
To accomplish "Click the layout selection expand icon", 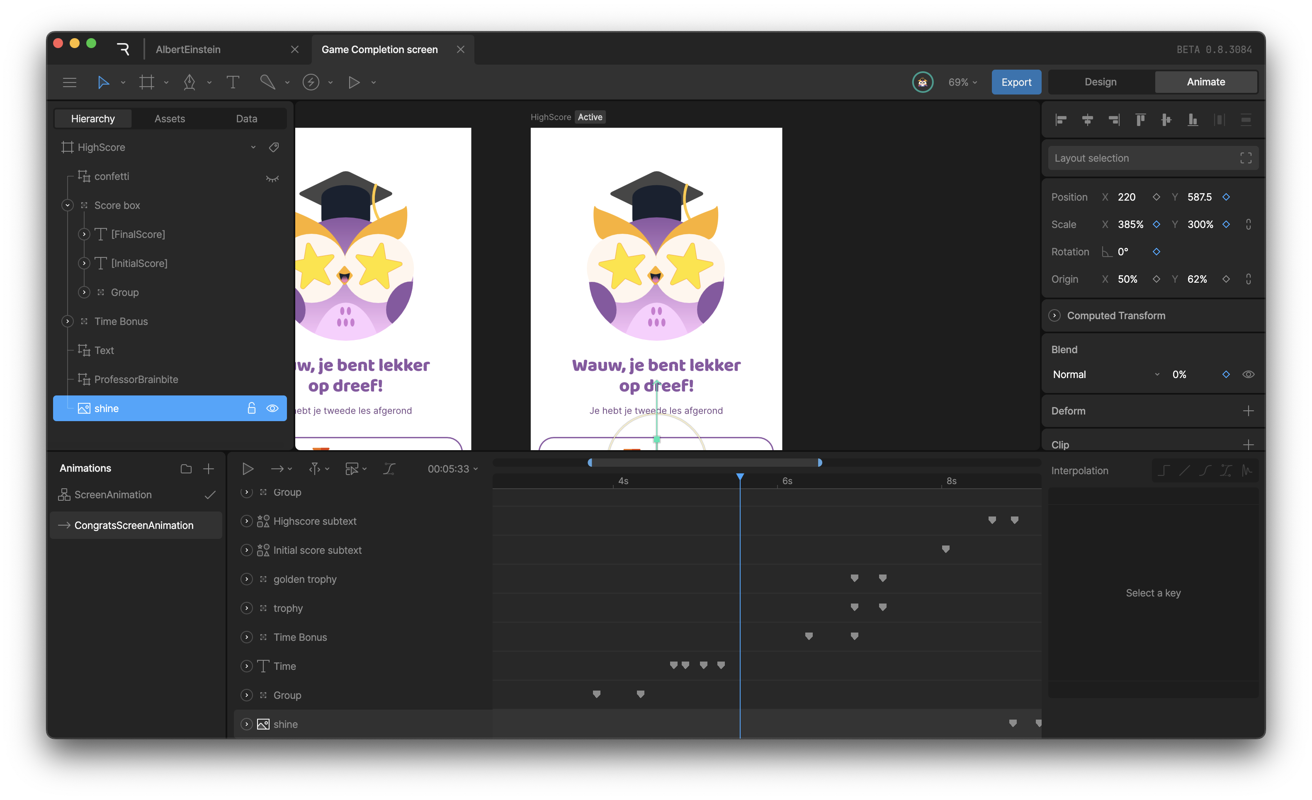I will coord(1245,158).
